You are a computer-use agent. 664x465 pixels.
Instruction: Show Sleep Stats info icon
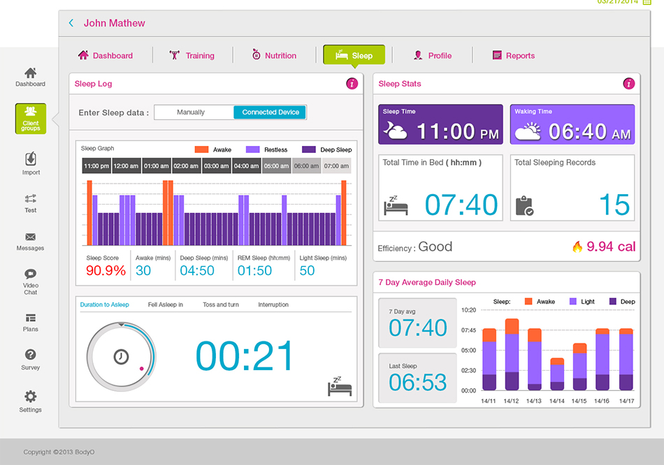point(628,84)
